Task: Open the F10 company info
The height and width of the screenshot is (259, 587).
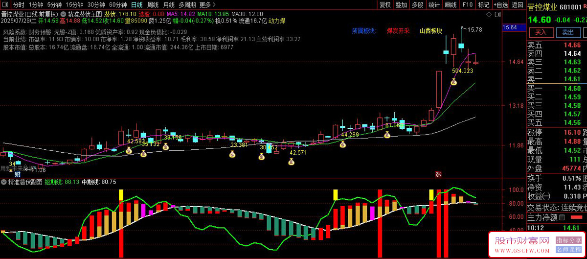Action: [468, 5]
